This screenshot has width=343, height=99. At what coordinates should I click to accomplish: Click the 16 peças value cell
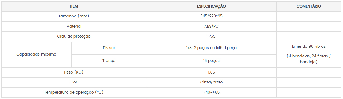tap(211, 61)
